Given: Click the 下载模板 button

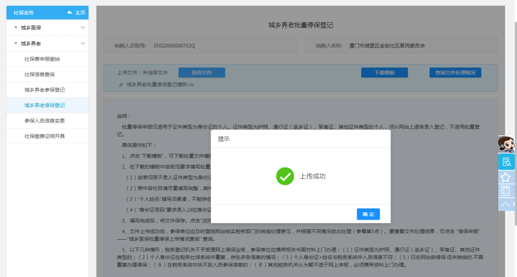Looking at the screenshot, I should [384, 73].
